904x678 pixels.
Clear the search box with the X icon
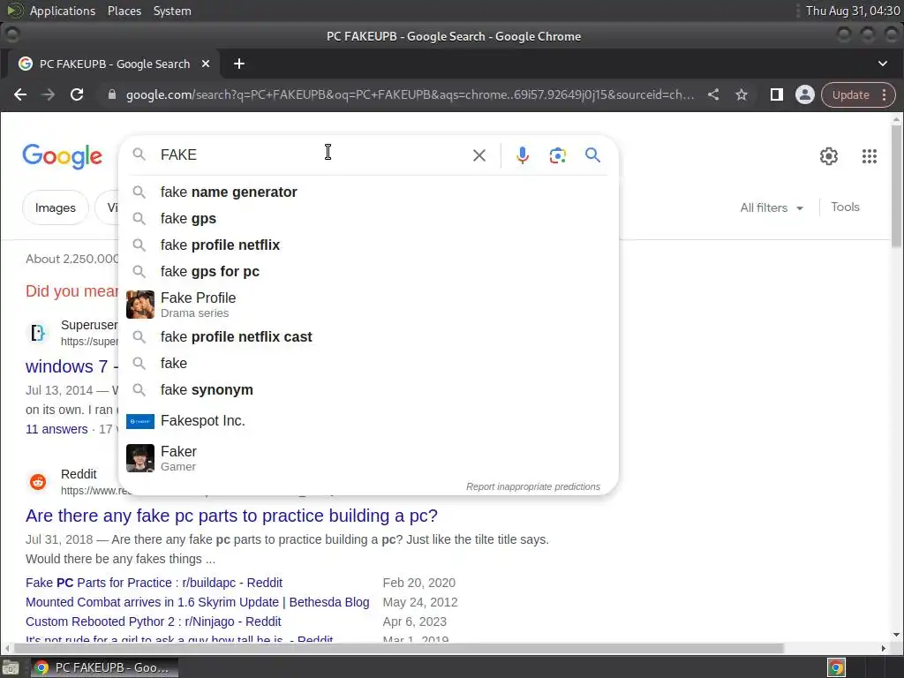coord(479,155)
